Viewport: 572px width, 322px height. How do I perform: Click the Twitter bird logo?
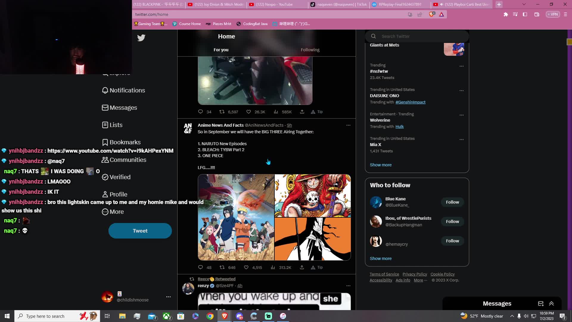coord(141,38)
